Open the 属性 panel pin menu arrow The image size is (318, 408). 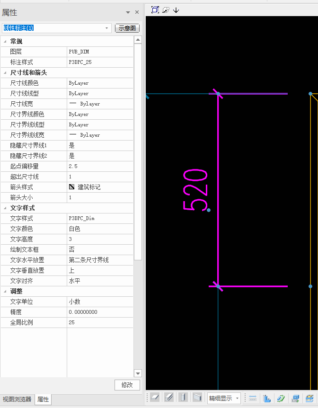click(128, 12)
